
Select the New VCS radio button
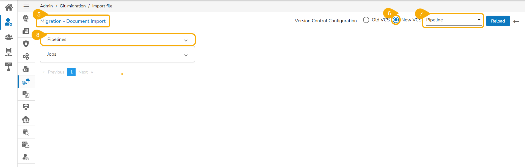coord(396,20)
